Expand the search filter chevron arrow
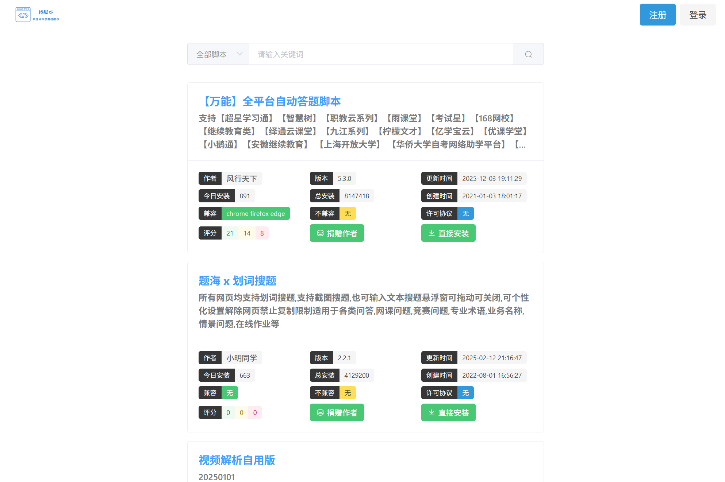725x482 pixels. (239, 54)
